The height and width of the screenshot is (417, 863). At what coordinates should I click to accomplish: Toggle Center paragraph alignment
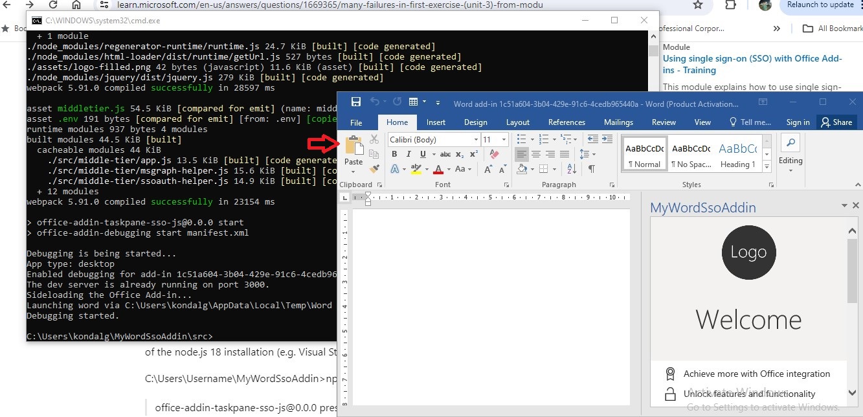click(536, 154)
